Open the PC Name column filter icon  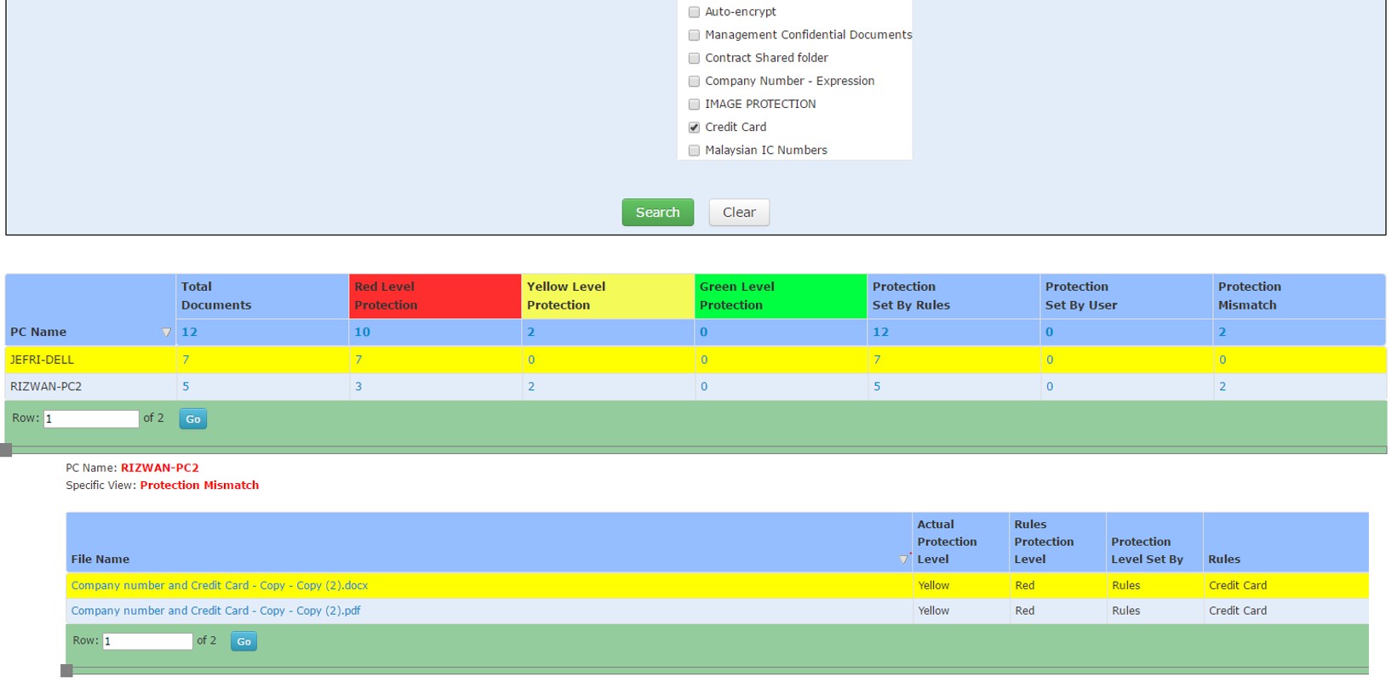[166, 332]
